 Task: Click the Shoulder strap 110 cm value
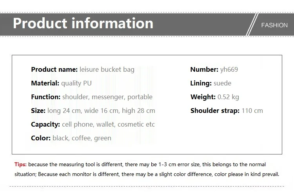(x=252, y=111)
